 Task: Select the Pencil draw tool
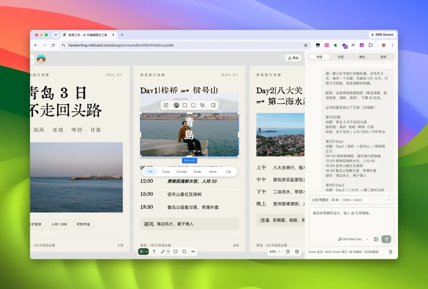(x=163, y=252)
